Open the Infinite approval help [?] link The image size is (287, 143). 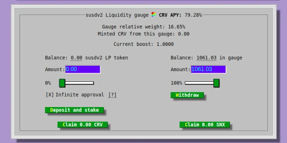(x=112, y=95)
